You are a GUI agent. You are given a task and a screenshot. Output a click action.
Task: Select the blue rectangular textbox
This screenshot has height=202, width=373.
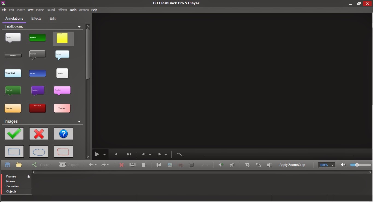point(38,73)
